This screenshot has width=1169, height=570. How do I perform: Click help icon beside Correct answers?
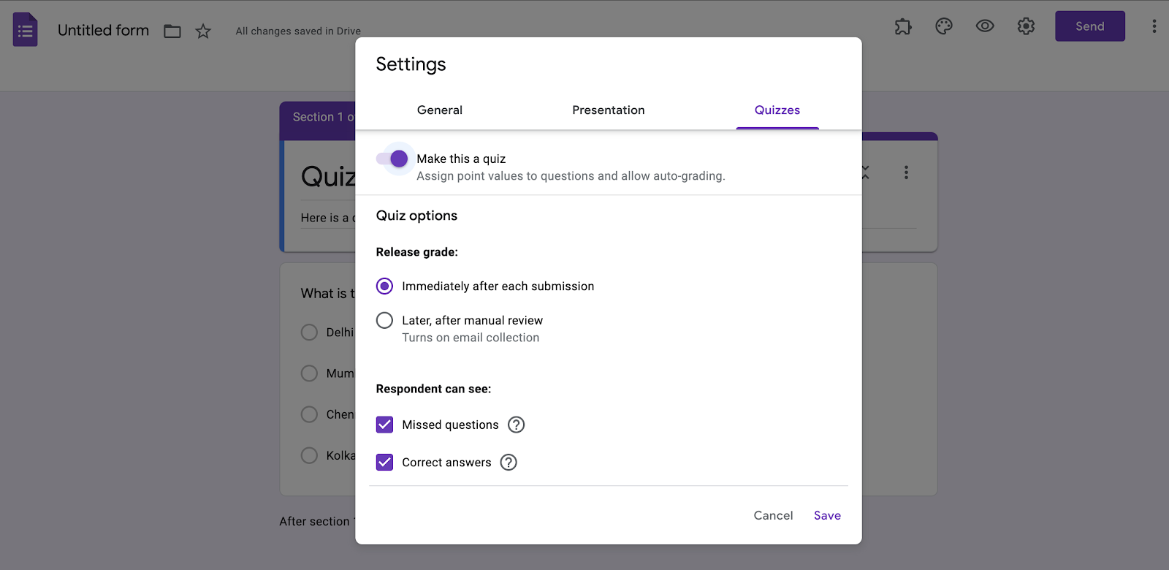509,463
